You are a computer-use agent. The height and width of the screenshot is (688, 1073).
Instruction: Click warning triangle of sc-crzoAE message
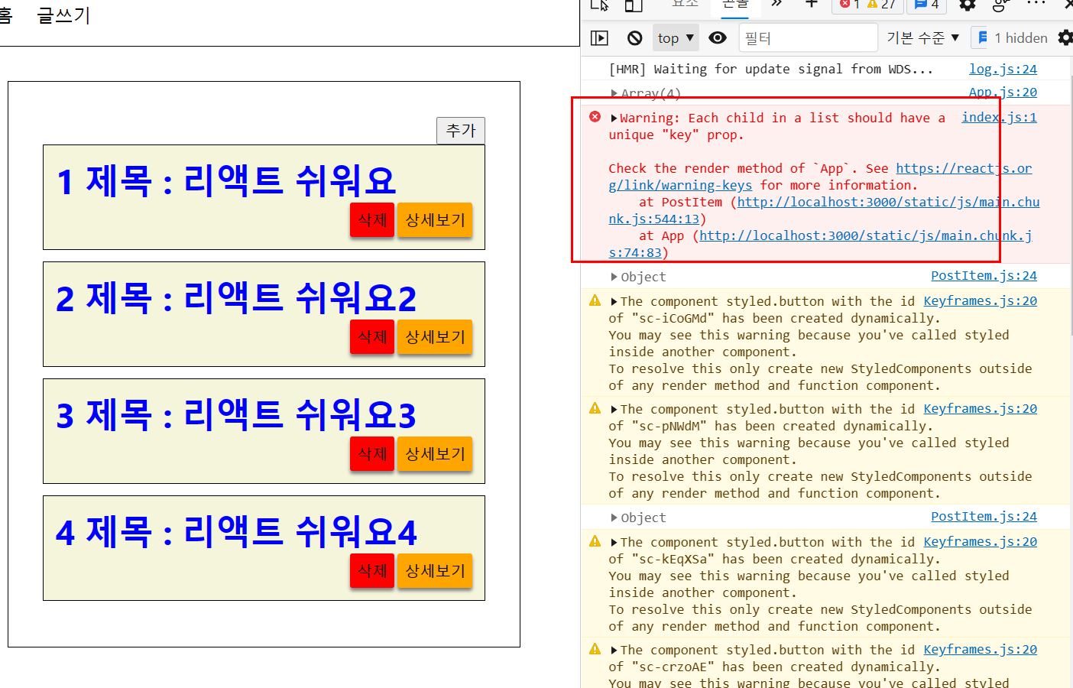click(x=595, y=649)
